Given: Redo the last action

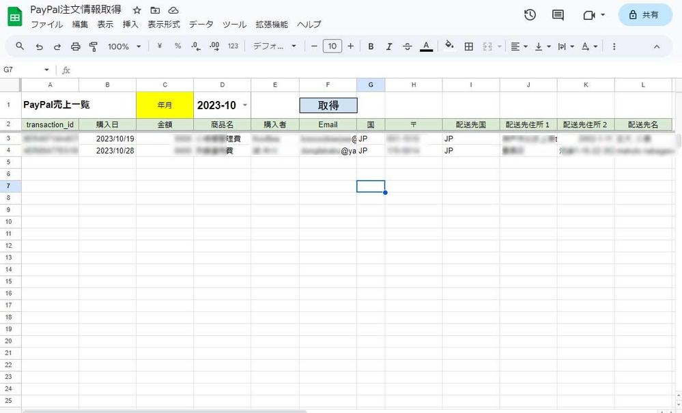Looking at the screenshot, I should (x=57, y=46).
